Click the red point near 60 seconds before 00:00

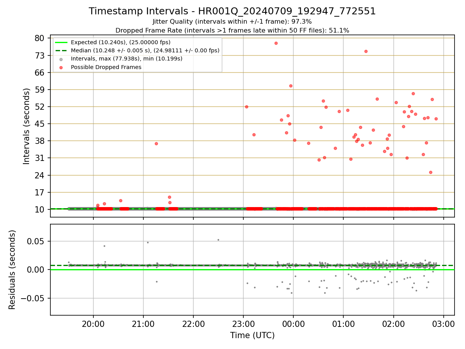click(291, 86)
